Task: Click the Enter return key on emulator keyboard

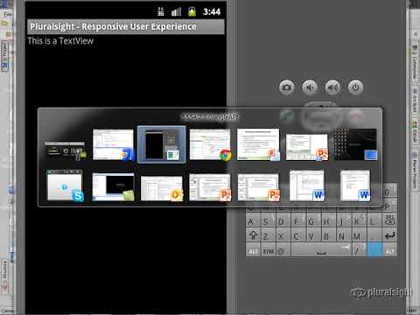Action: [x=389, y=235]
